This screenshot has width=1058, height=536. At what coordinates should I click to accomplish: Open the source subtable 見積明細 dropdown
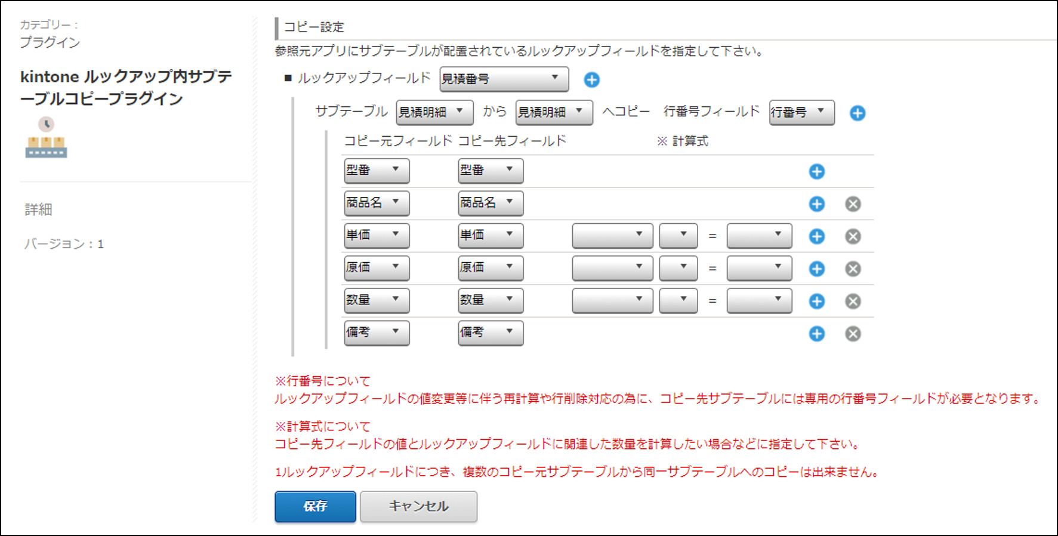[434, 112]
